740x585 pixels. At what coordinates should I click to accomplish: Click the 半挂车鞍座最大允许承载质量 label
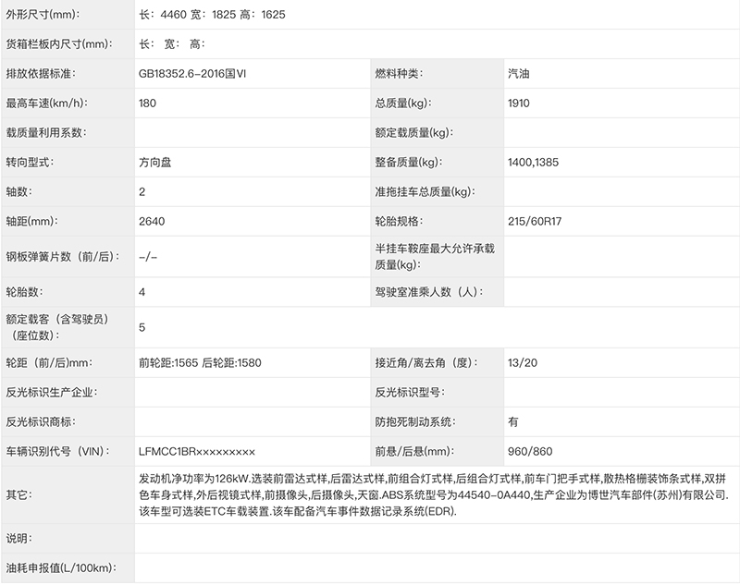[x=435, y=257]
